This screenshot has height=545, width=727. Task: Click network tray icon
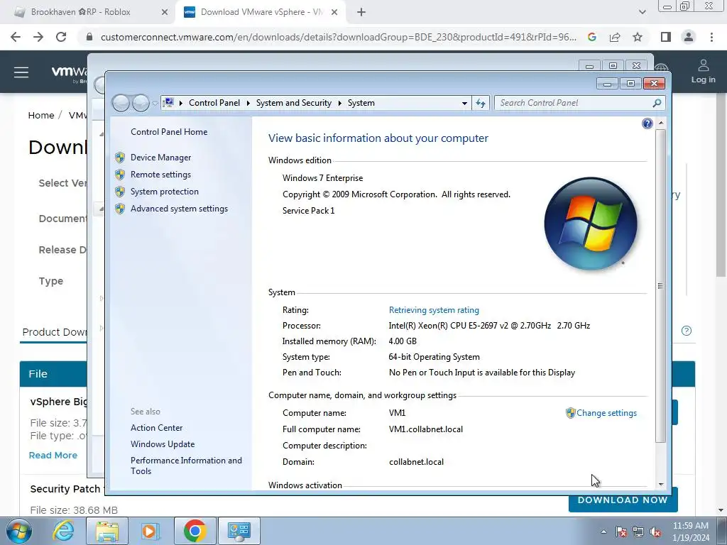[638, 532]
